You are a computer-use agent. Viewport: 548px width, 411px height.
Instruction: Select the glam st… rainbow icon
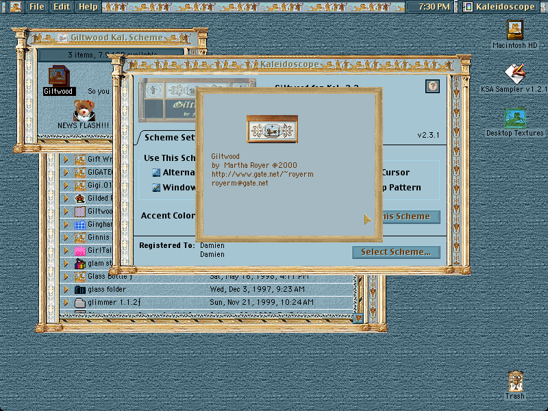tap(80, 264)
